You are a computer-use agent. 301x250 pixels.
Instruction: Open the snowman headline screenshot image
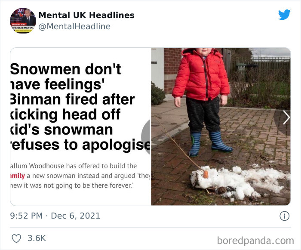coord(81,127)
